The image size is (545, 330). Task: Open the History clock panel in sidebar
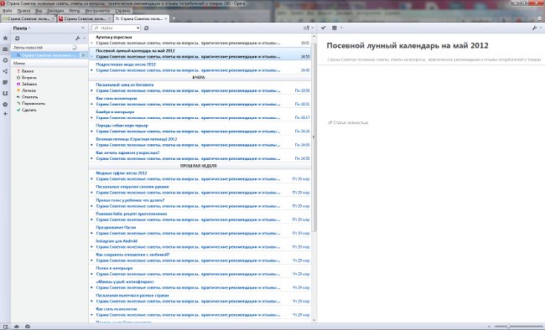click(5, 104)
